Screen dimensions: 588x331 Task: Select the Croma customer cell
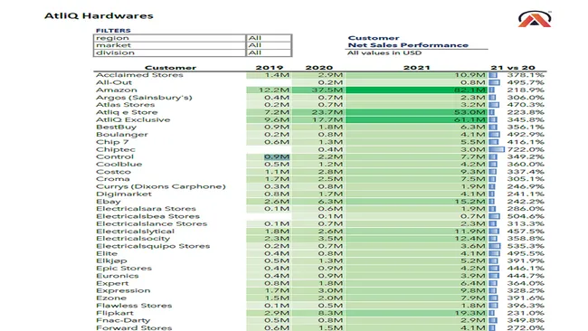[x=113, y=179]
